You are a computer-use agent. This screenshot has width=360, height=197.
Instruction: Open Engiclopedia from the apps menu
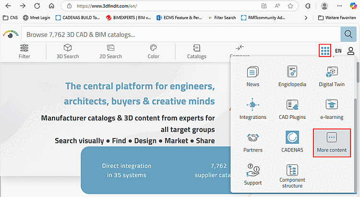pyautogui.click(x=292, y=77)
